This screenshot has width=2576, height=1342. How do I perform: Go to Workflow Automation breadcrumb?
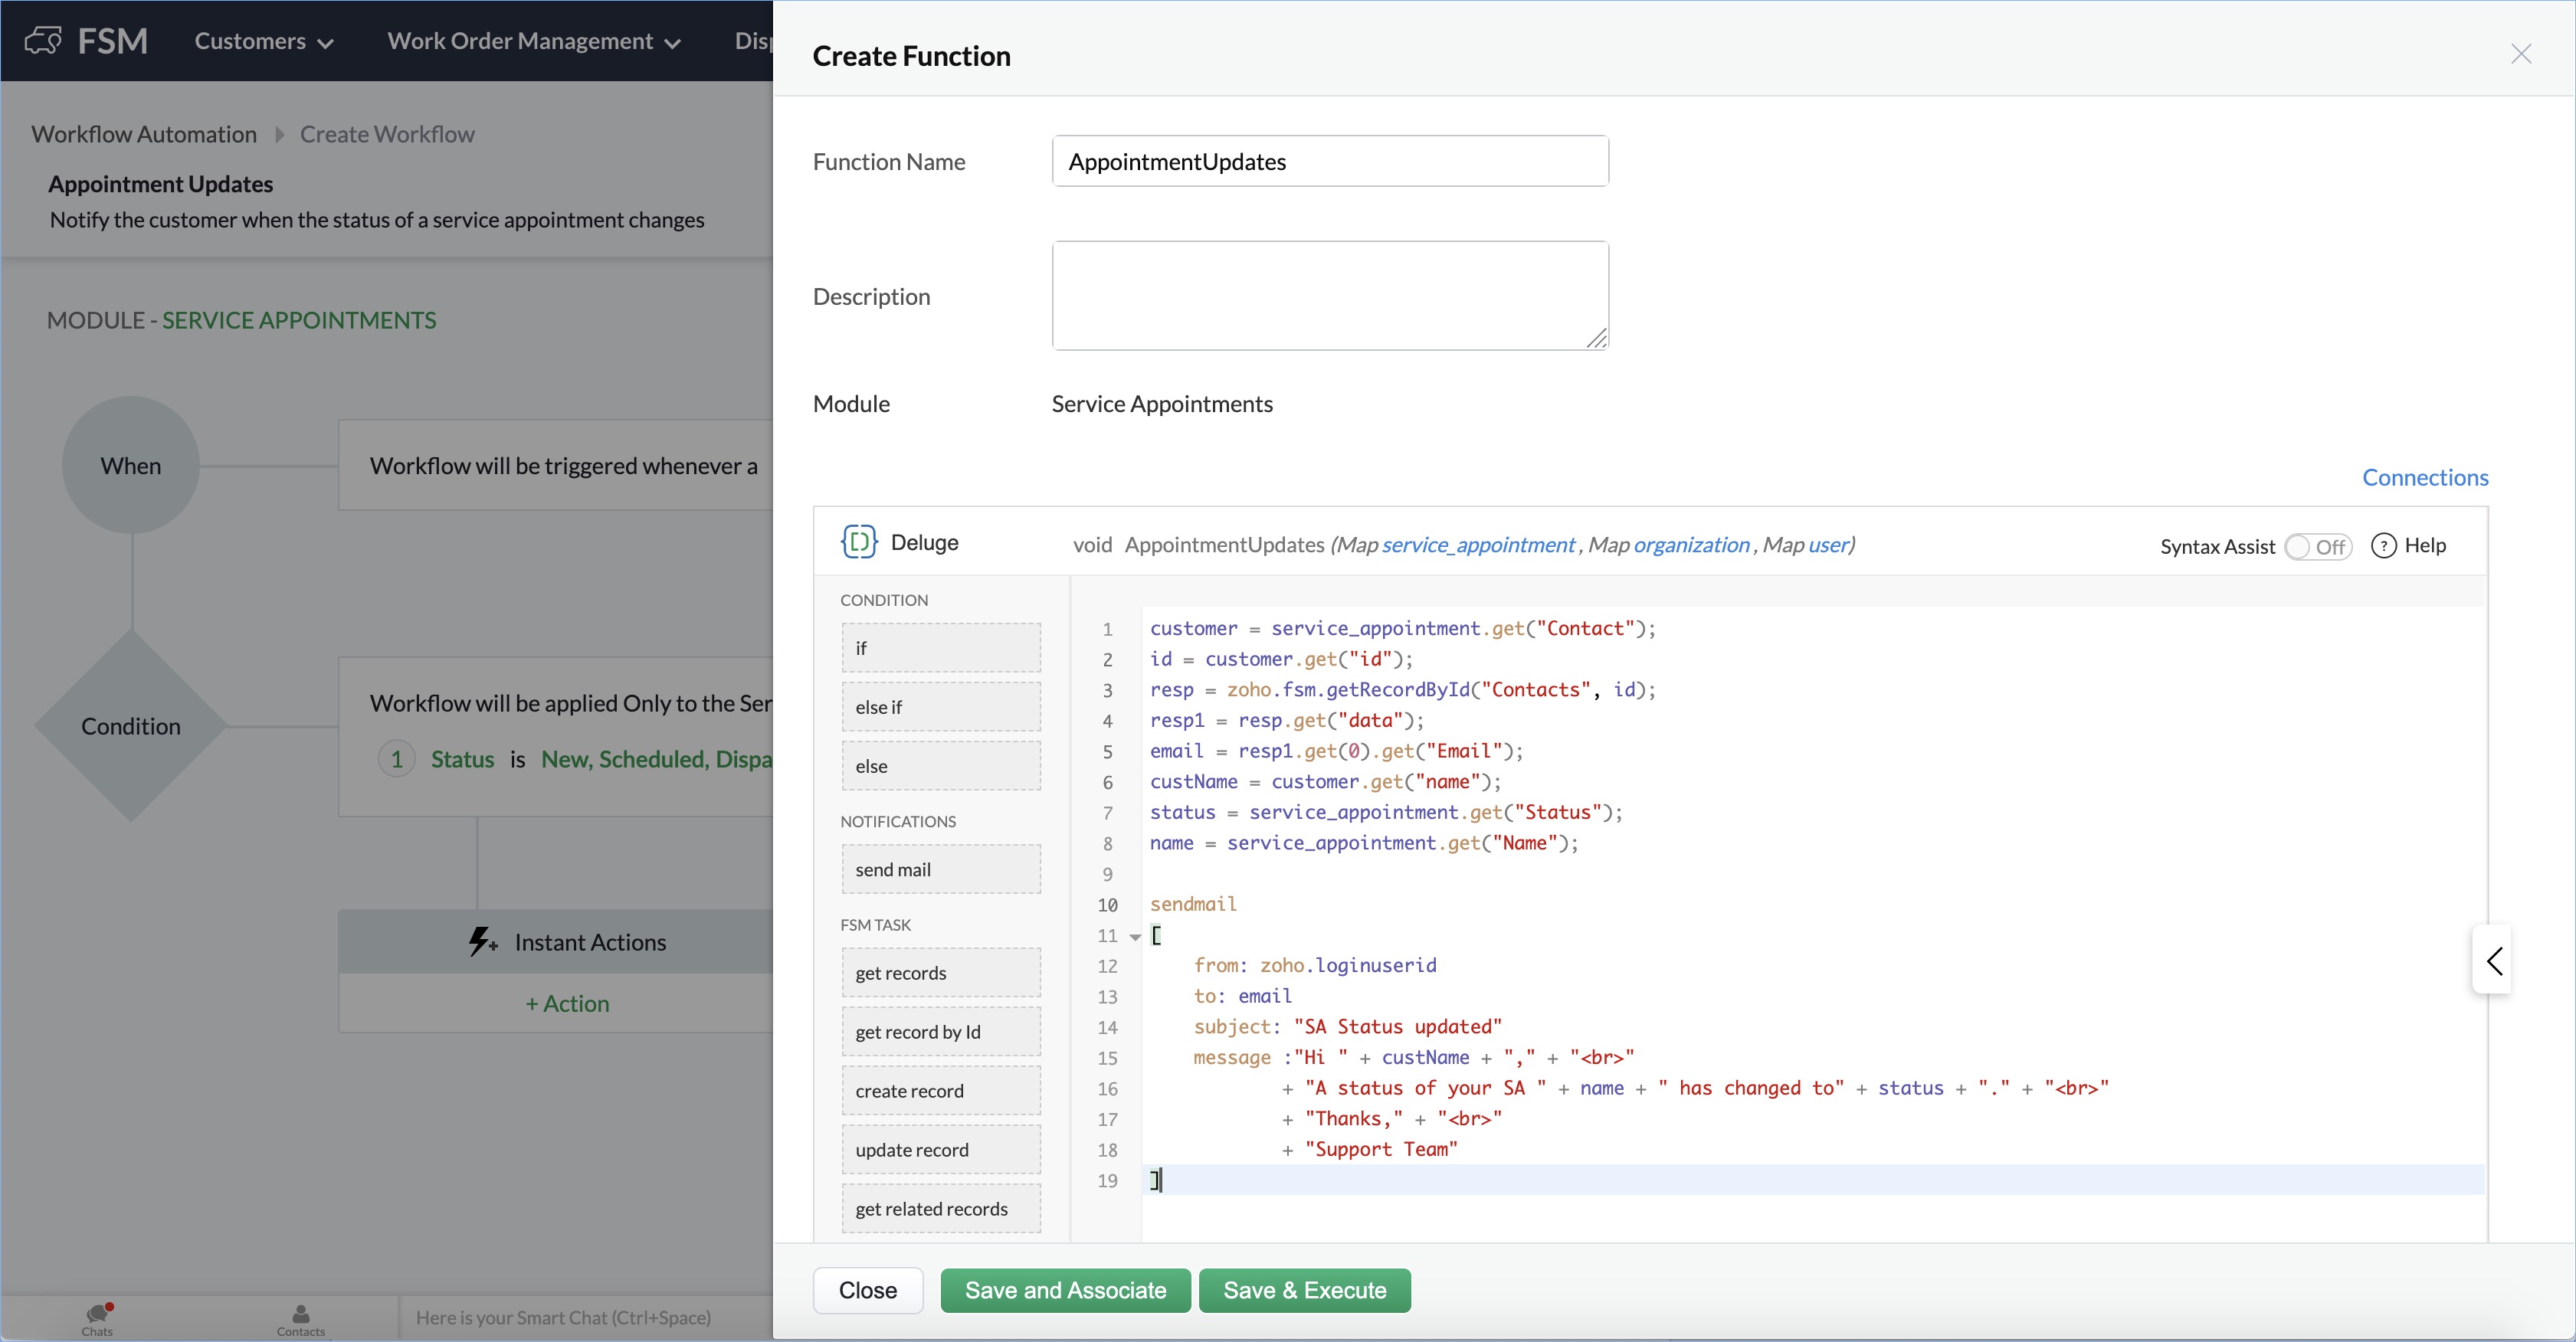(144, 134)
